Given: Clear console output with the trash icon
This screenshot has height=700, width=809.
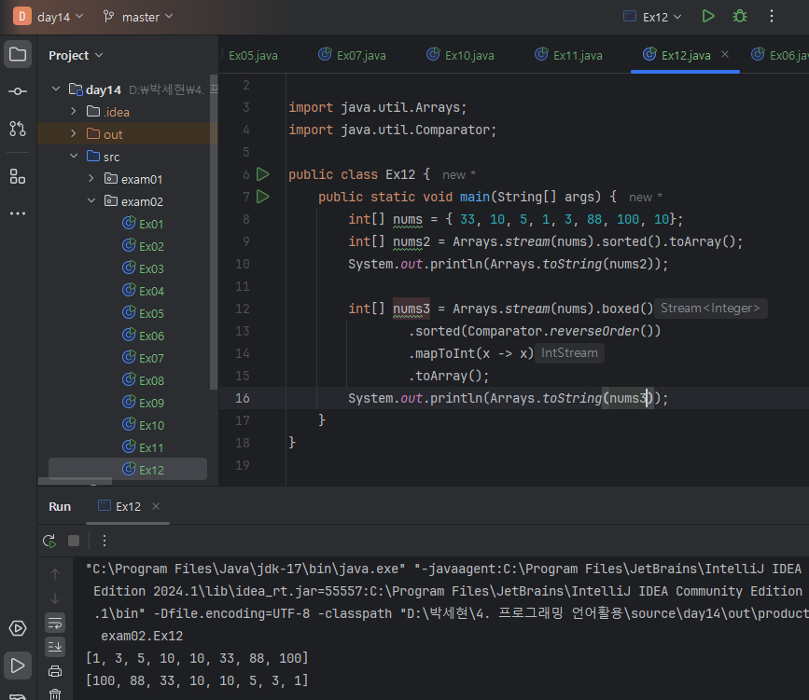Looking at the screenshot, I should (x=55, y=694).
